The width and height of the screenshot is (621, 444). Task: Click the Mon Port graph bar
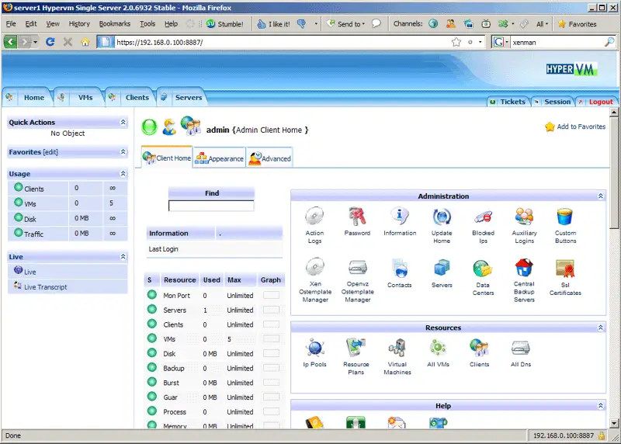tap(271, 296)
